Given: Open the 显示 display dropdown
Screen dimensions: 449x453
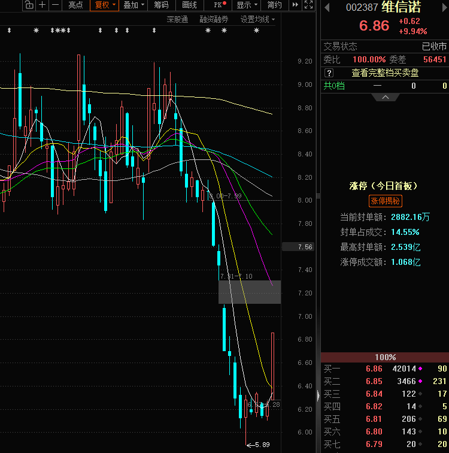Looking at the screenshot, I should (247, 5).
